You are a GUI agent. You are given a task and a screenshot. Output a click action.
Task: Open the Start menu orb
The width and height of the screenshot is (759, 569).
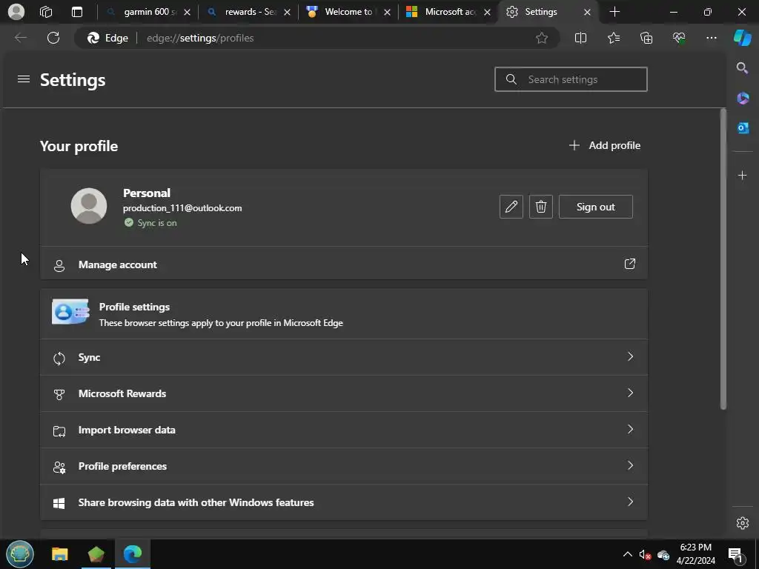[x=20, y=554]
